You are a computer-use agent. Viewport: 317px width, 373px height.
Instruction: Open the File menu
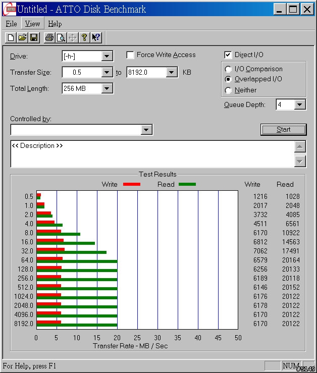tap(11, 24)
